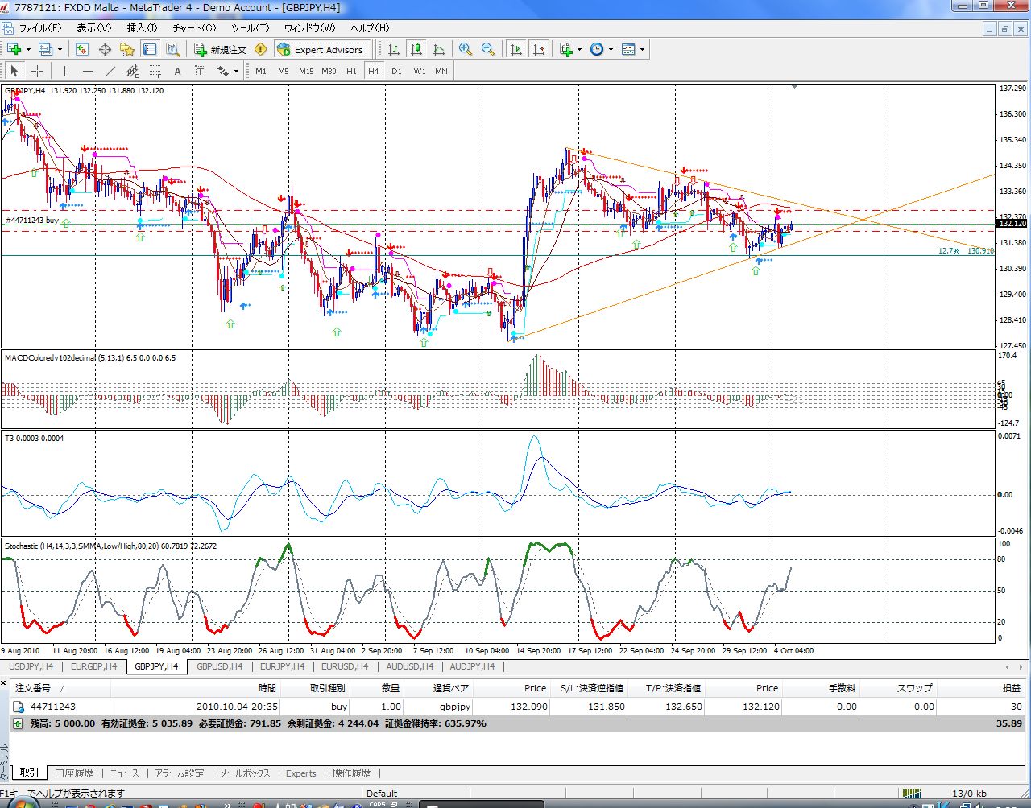
Task: Switch chart to candlestick mode
Action: [416, 49]
